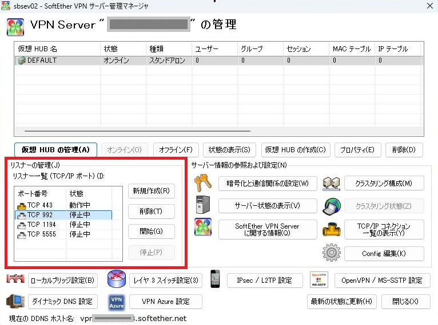
Task: Open OpenVPN / MS-SSTP 設定
Action: [x=382, y=281]
